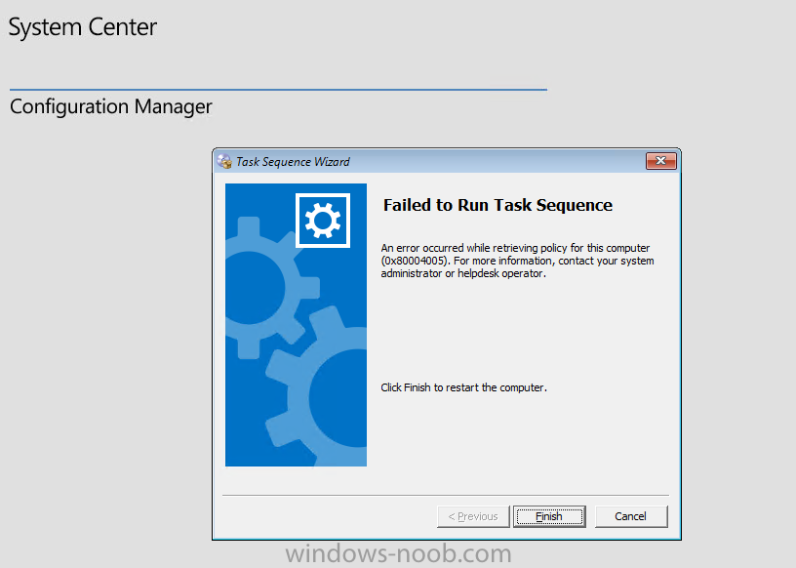Click the 'Failed to Run Task Sequence' heading
The width and height of the screenshot is (796, 568).
pyautogui.click(x=497, y=205)
